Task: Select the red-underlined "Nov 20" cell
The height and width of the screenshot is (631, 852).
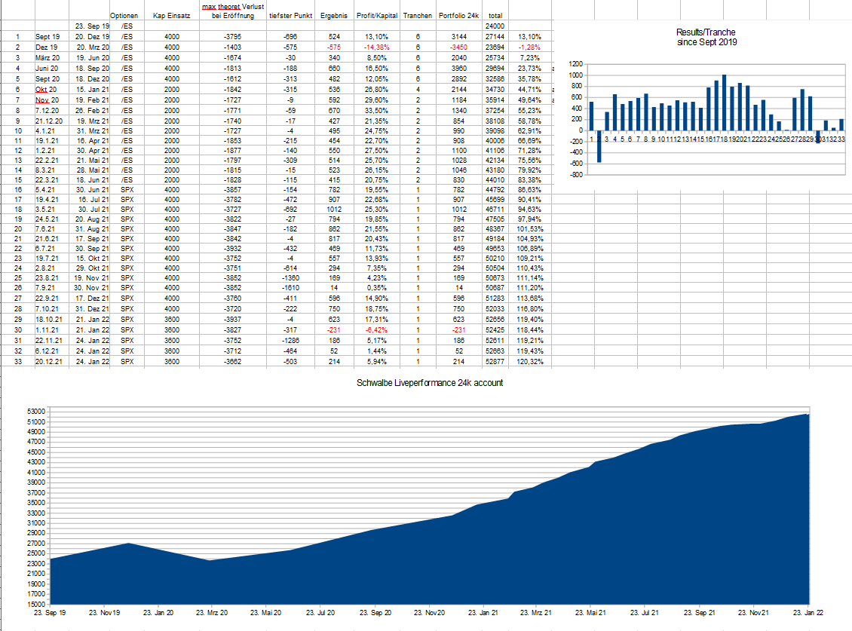Action: 47,100
